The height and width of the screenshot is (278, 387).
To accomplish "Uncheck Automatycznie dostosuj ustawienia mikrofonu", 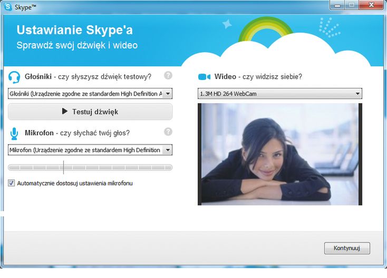I will tap(12, 183).
